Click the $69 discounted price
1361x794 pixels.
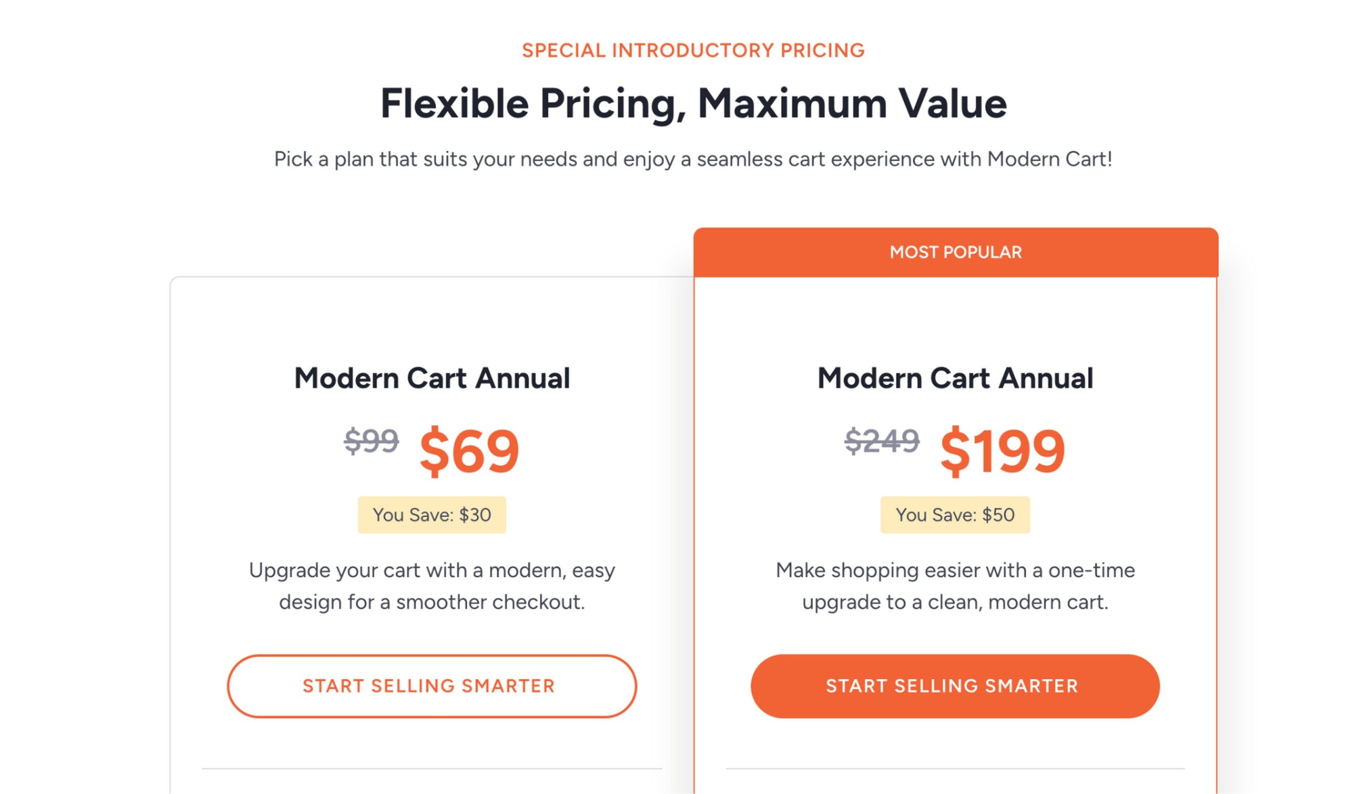469,450
